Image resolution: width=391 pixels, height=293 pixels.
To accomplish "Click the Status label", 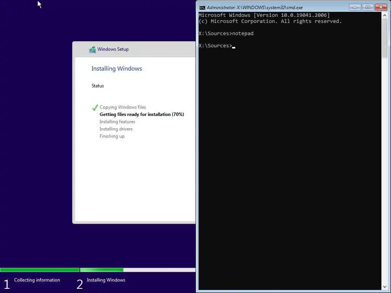I will pyautogui.click(x=98, y=86).
